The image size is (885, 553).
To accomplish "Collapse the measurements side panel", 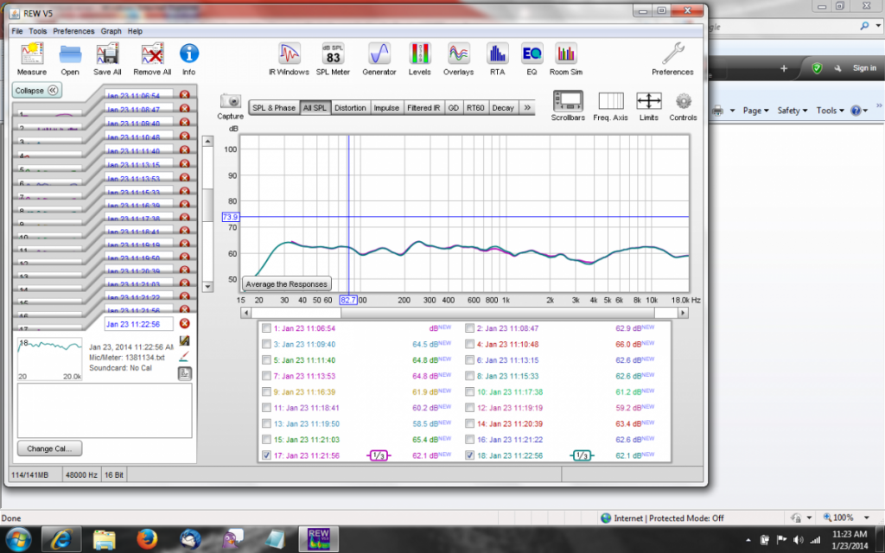I will pyautogui.click(x=36, y=90).
